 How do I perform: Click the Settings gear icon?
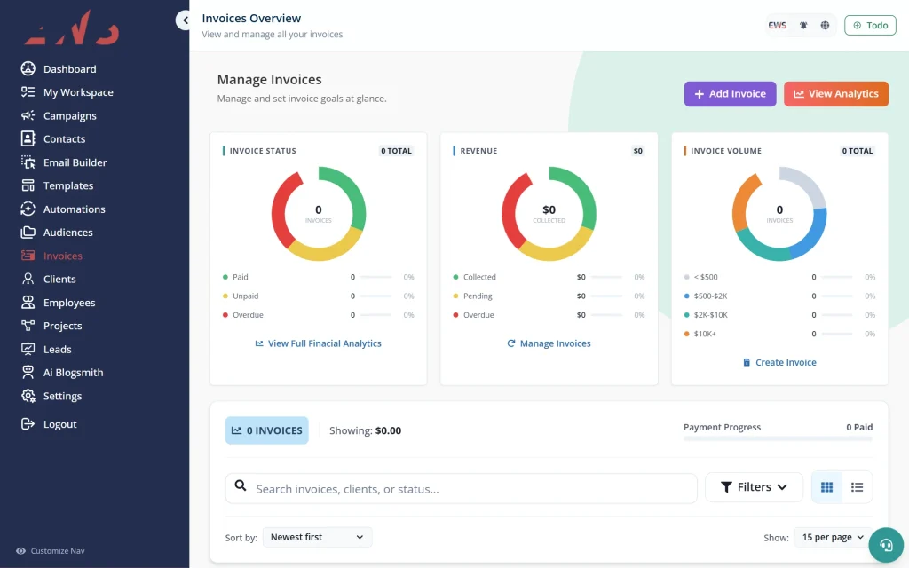pos(28,396)
